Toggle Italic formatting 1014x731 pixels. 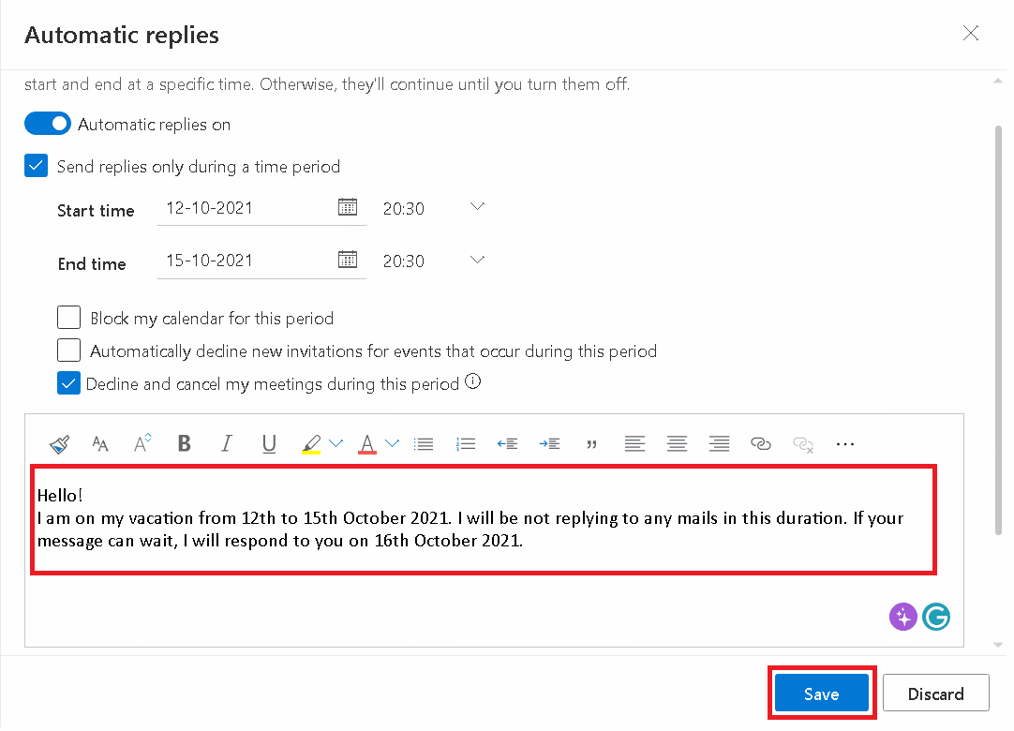[227, 446]
